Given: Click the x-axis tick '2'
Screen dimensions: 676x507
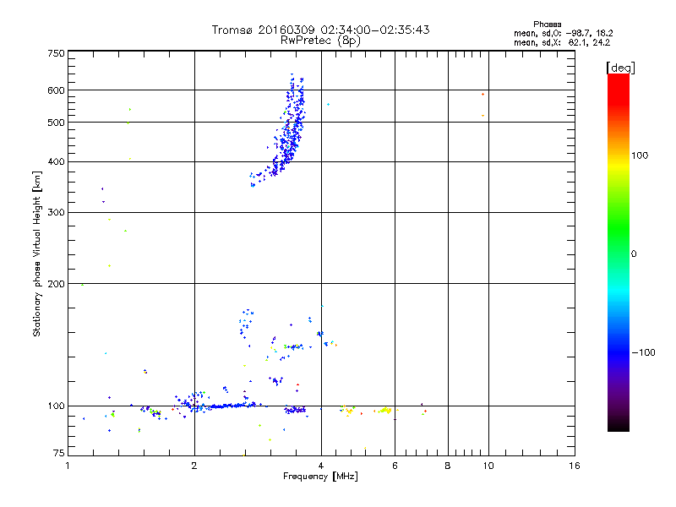Looking at the screenshot, I should [x=194, y=466].
